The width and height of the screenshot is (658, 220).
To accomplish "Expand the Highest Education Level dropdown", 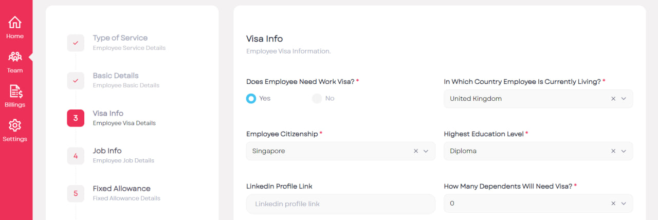I will pos(624,151).
